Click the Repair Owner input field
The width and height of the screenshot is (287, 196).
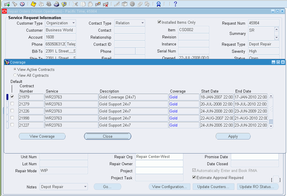[159, 164]
